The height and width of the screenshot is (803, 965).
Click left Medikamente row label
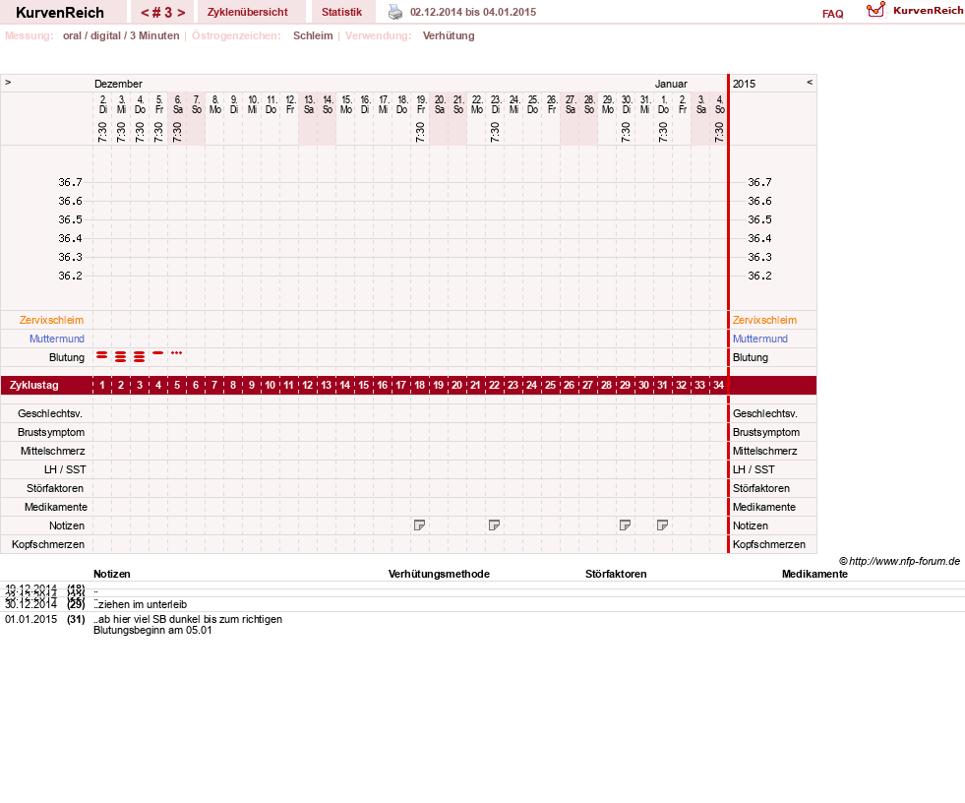(x=56, y=507)
